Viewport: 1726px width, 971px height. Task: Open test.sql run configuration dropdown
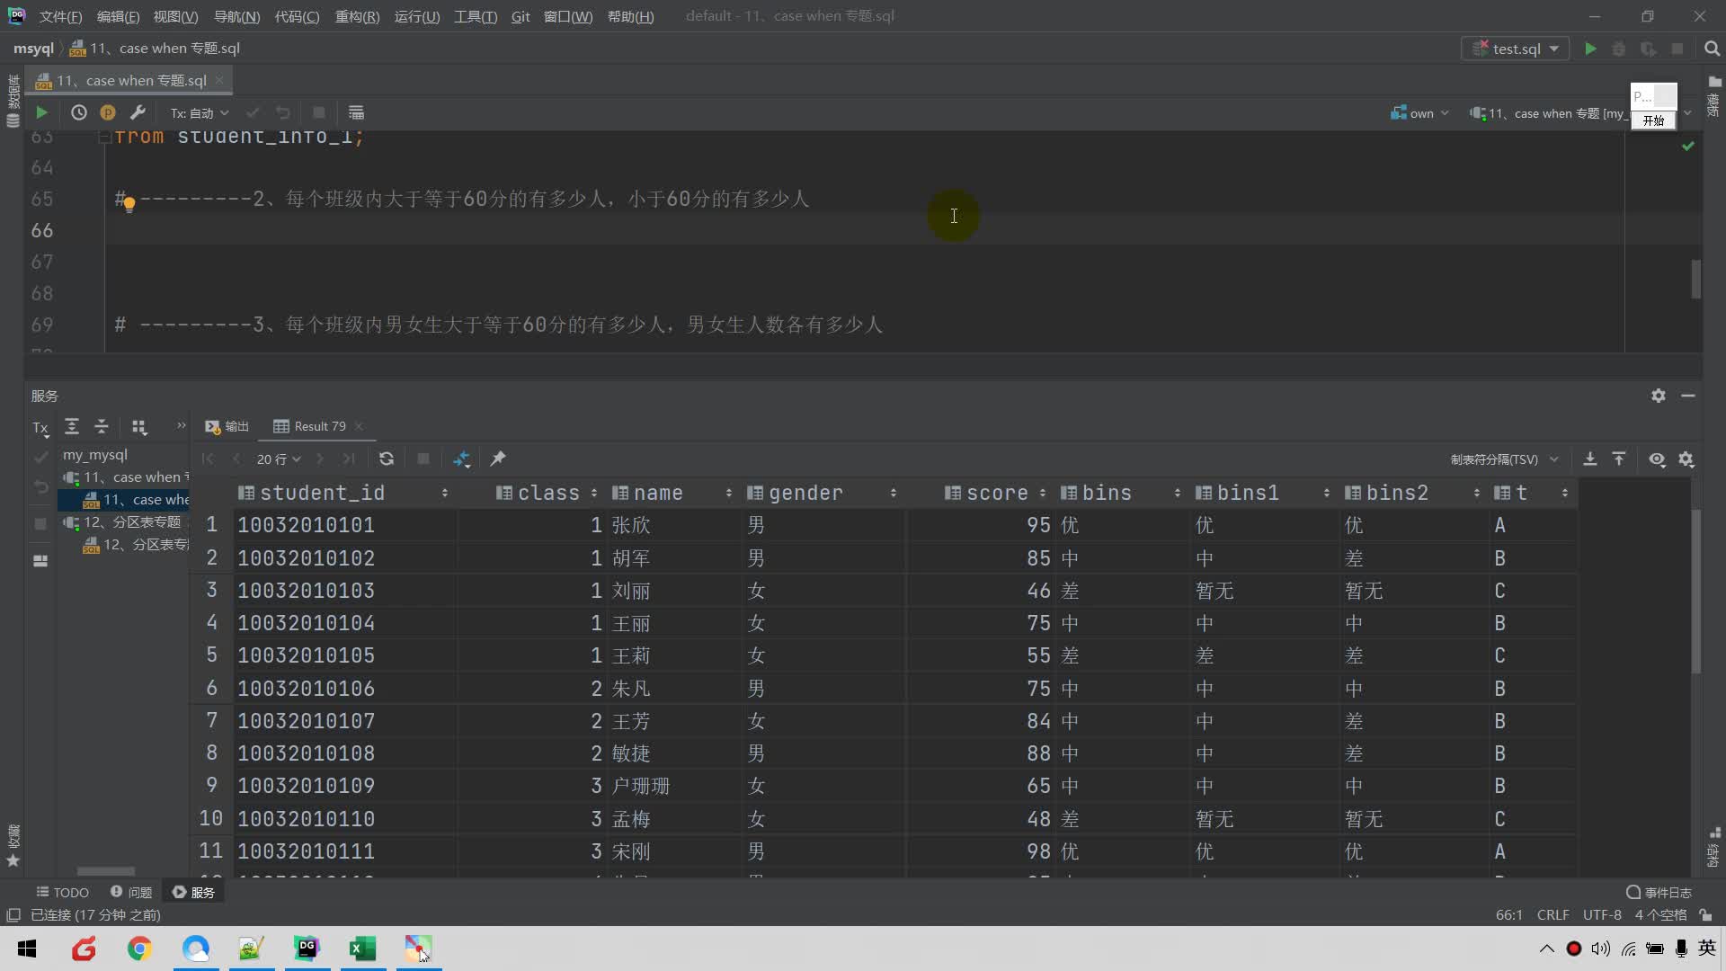point(1516,49)
